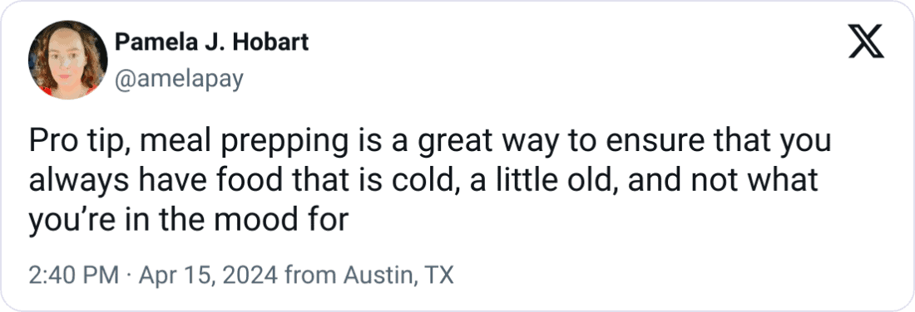The image size is (915, 312).
Task: Click the Pamela J. Hobart display name
Action: click(x=212, y=42)
